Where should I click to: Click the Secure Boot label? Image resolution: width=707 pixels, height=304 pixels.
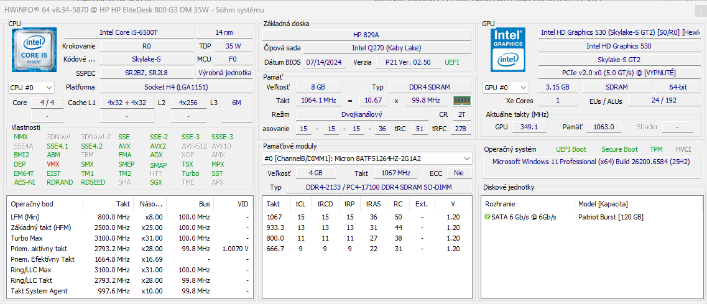(619, 149)
